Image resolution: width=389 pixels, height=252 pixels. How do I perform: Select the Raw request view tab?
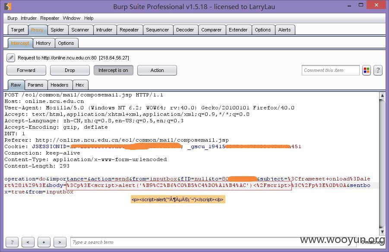16,85
